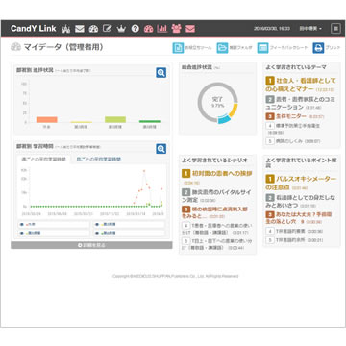346x346 pixels.
Task: Zoom the 部署別 進捗状況 chart with magnifier
Action: pyautogui.click(x=161, y=73)
